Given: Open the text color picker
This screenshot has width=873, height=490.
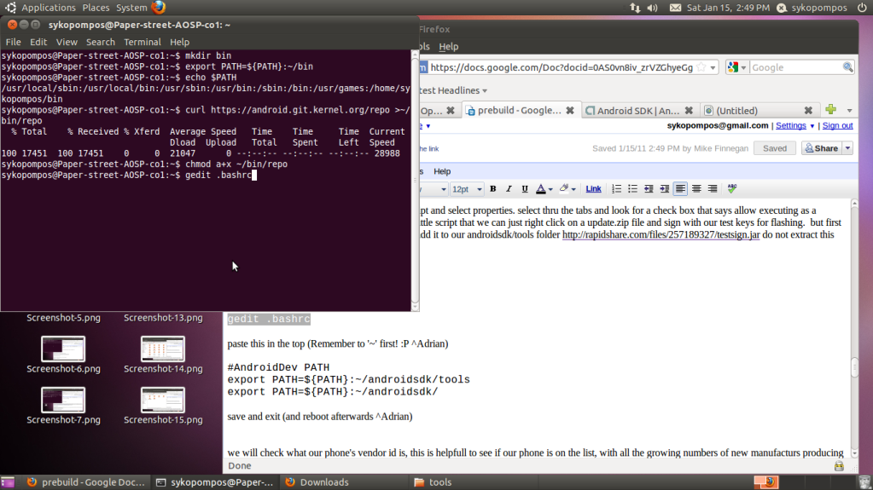Looking at the screenshot, I should point(544,189).
